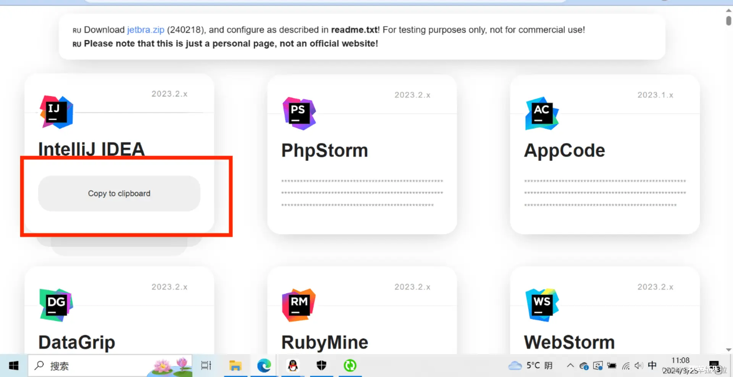
Task: Click the PhpStorm card title
Action: [x=325, y=150]
